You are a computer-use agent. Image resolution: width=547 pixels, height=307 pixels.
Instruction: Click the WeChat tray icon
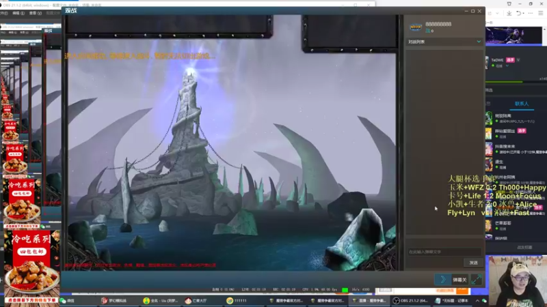click(484, 301)
